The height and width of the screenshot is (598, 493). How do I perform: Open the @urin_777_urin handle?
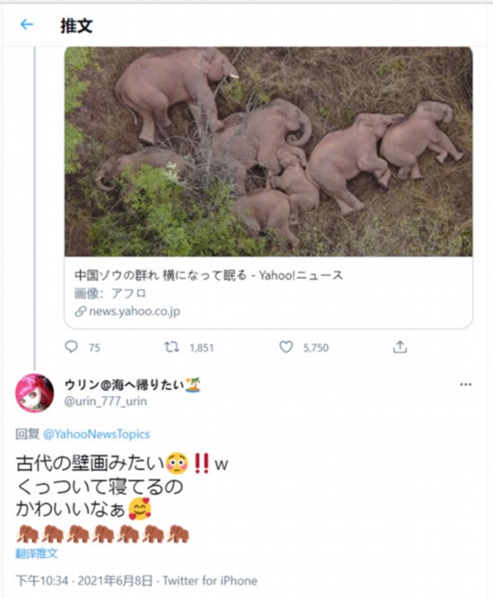coord(106,402)
